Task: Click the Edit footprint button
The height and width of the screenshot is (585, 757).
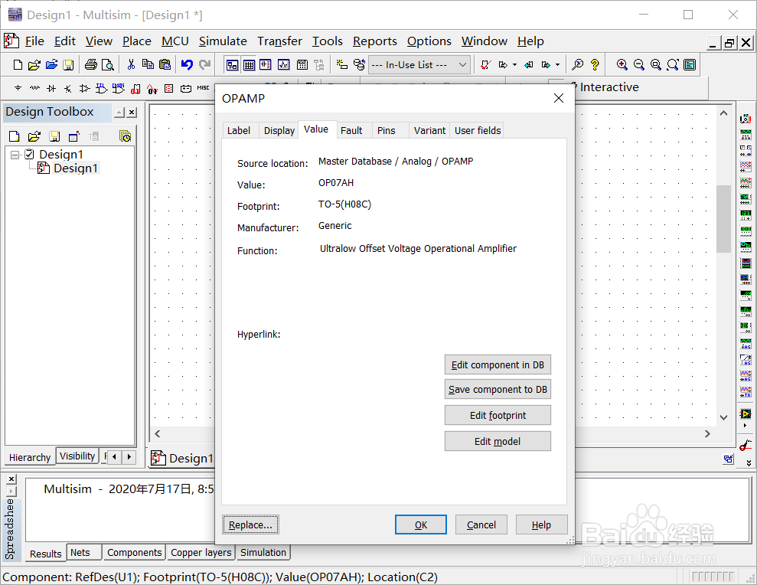Action: (x=498, y=416)
